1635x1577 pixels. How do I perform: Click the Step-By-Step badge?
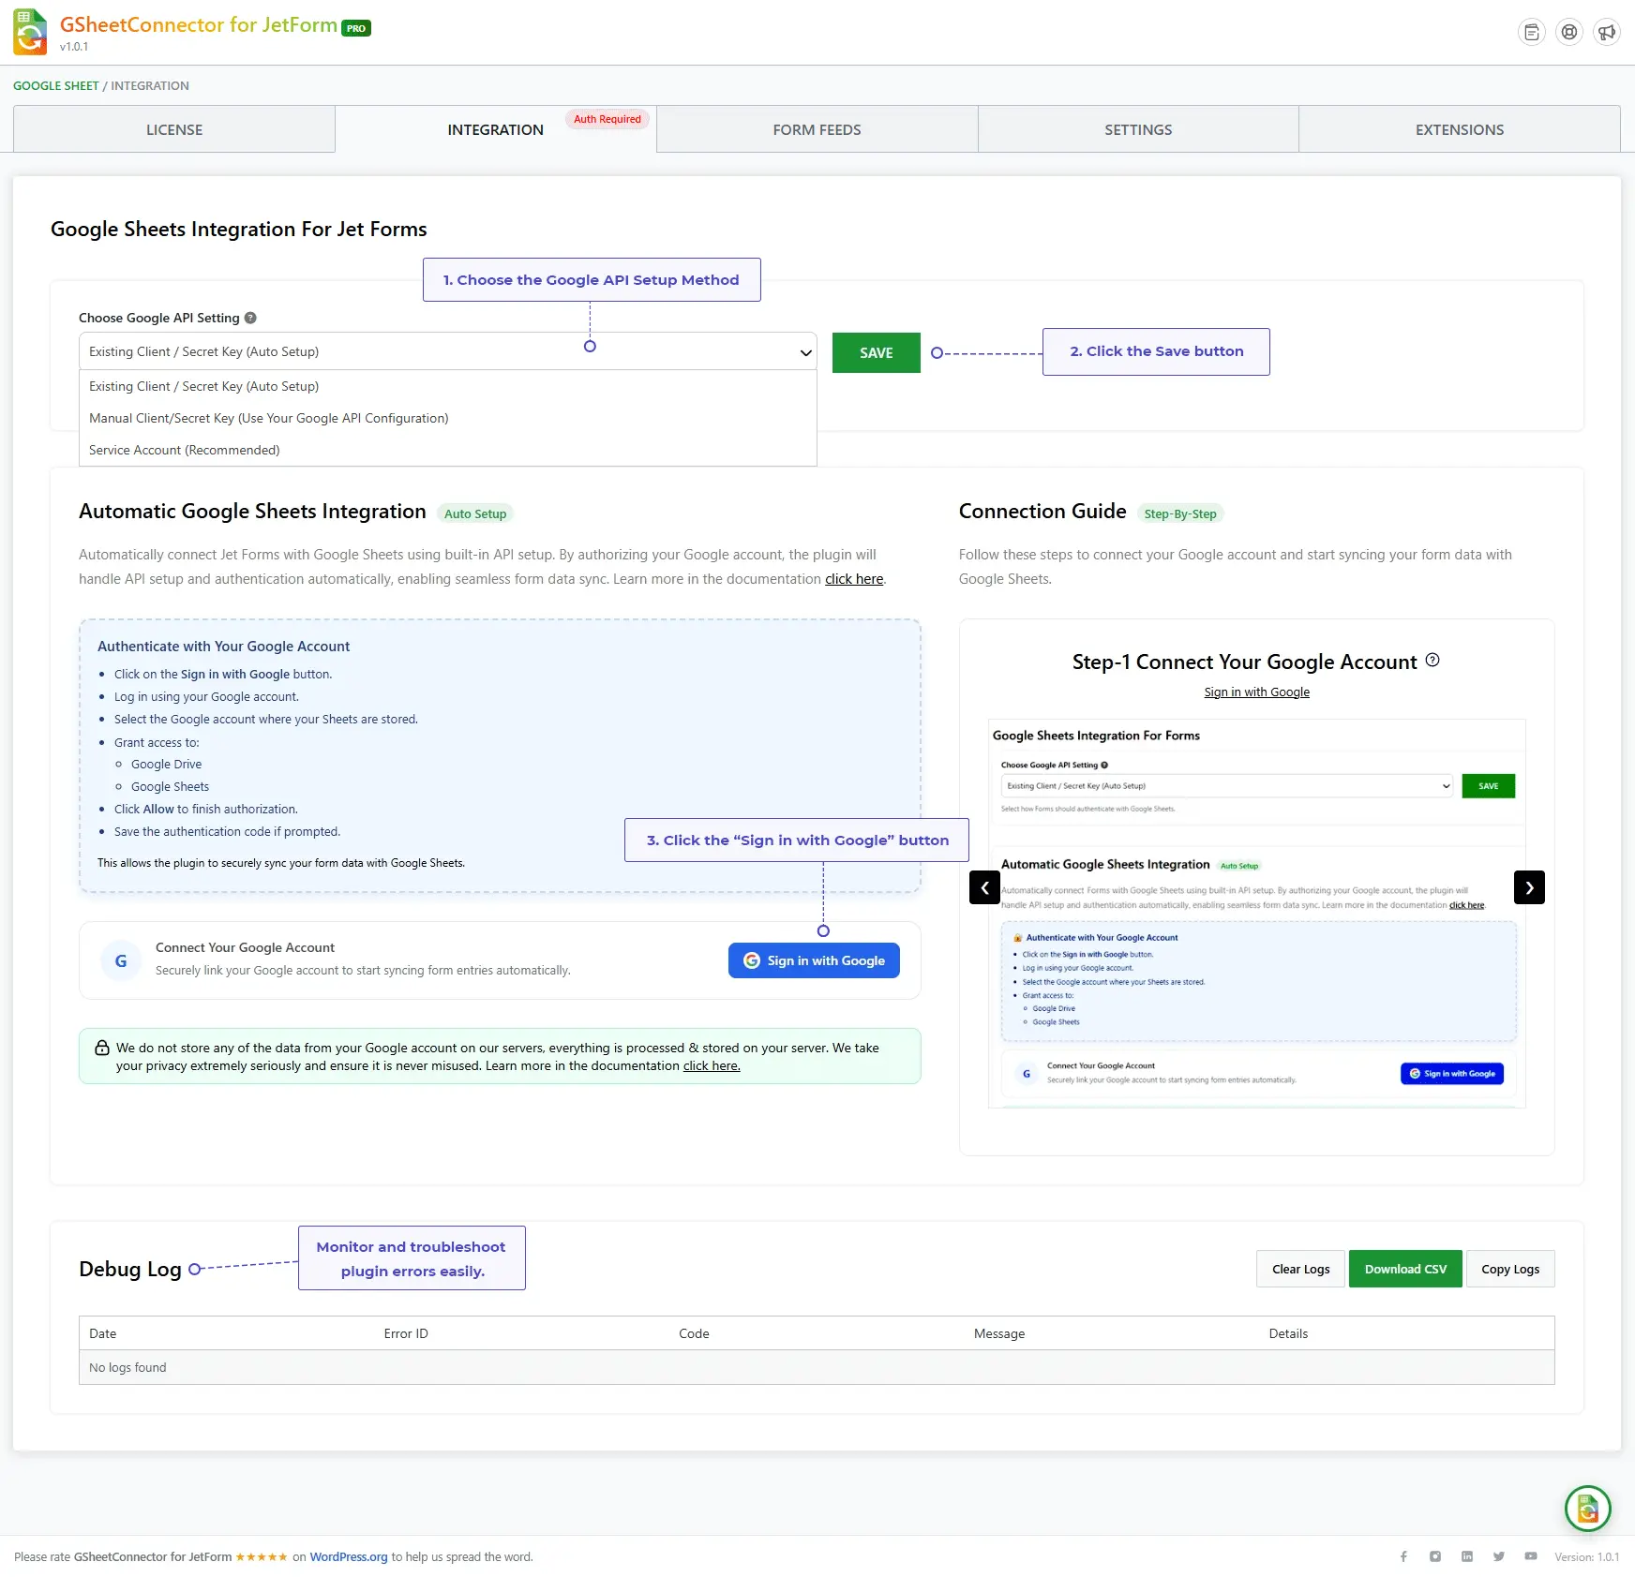tap(1180, 513)
